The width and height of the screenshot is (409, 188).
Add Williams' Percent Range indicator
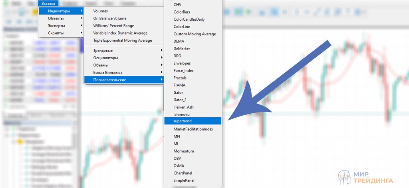113,26
